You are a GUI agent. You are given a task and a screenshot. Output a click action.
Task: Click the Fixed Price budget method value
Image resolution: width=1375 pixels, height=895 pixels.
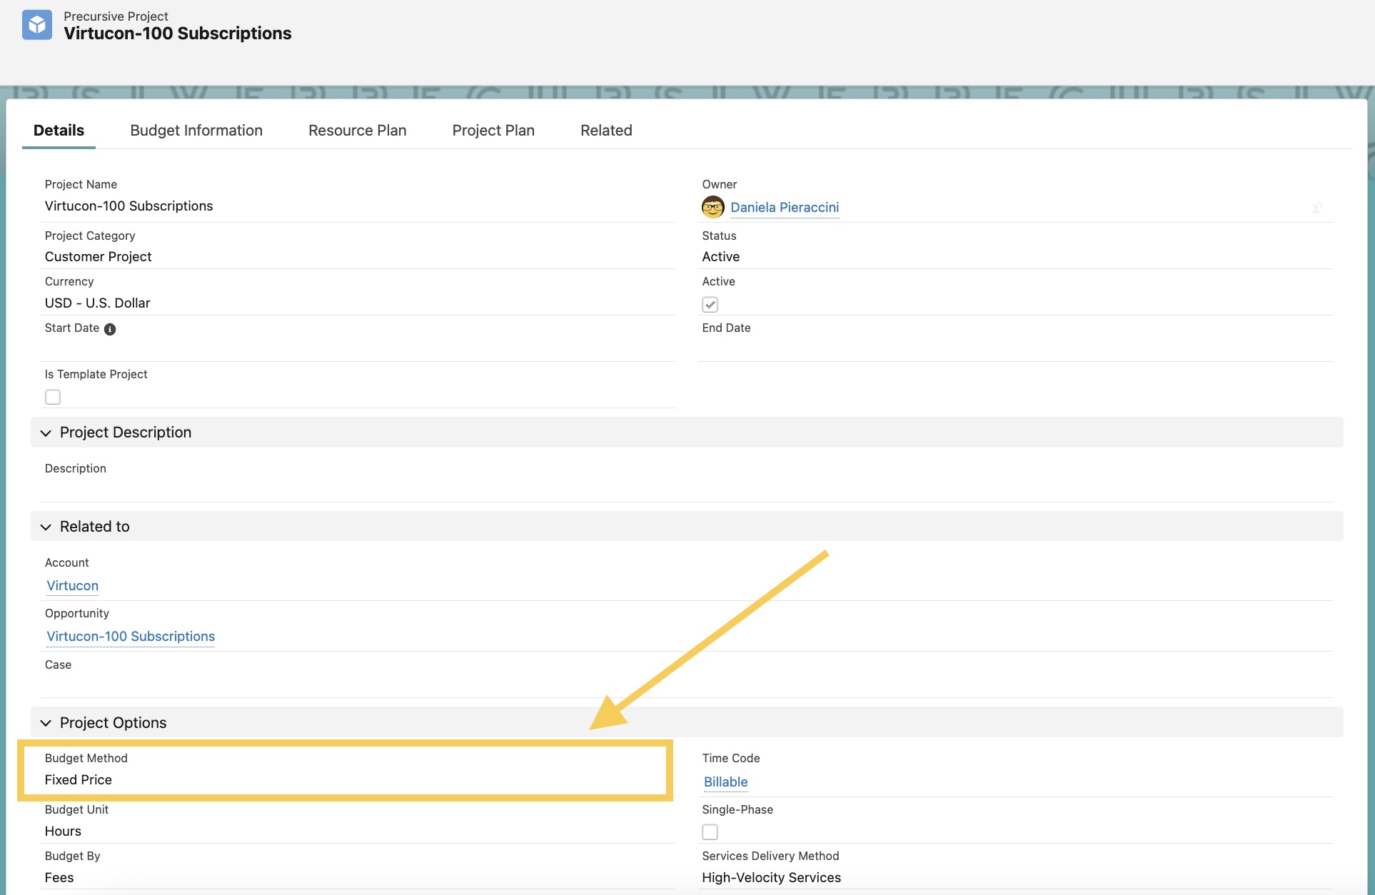(x=79, y=780)
